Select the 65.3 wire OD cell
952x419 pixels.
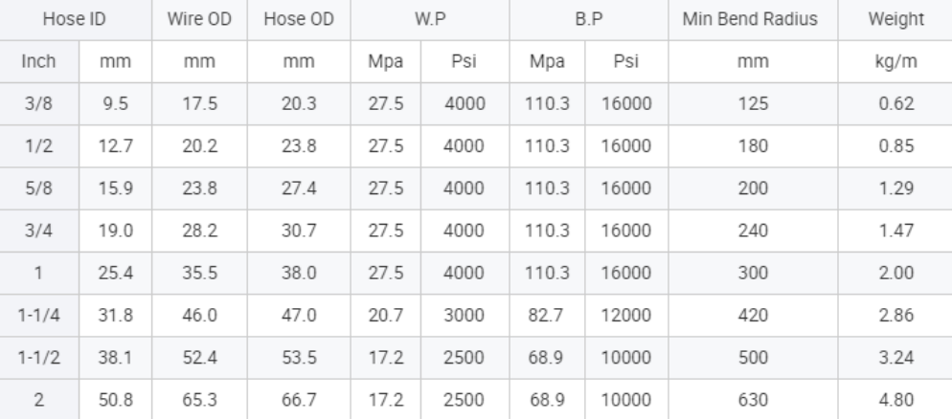[x=199, y=400]
